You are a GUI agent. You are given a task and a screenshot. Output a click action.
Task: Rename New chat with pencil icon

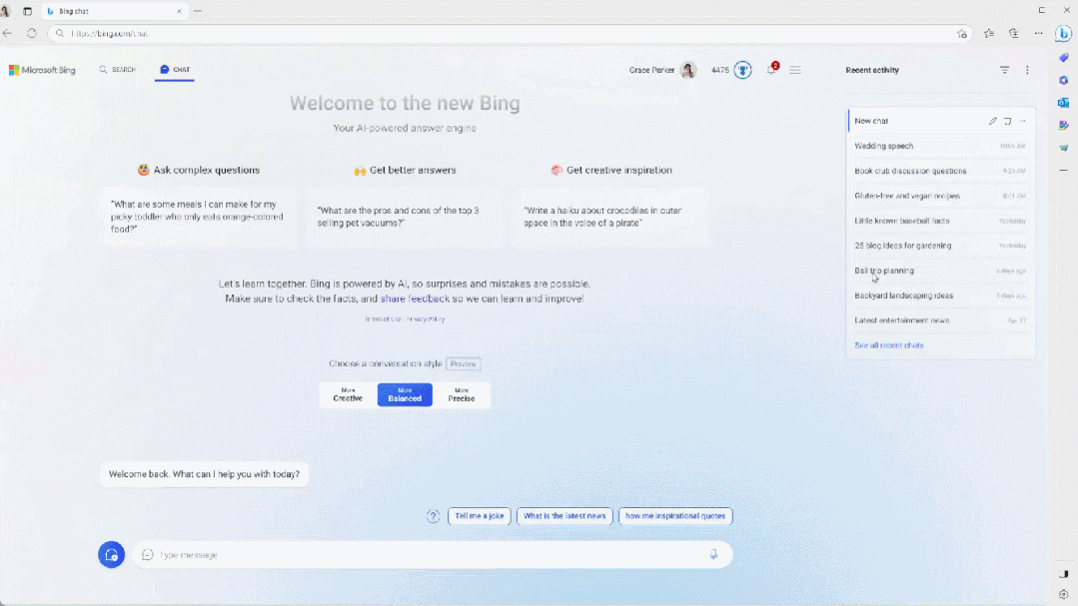993,121
